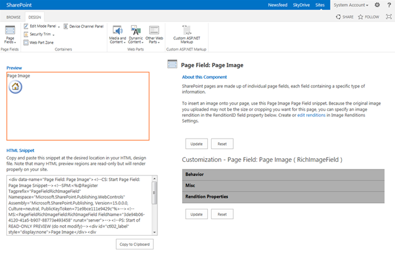Follow the edit renditions link

(x=311, y=115)
